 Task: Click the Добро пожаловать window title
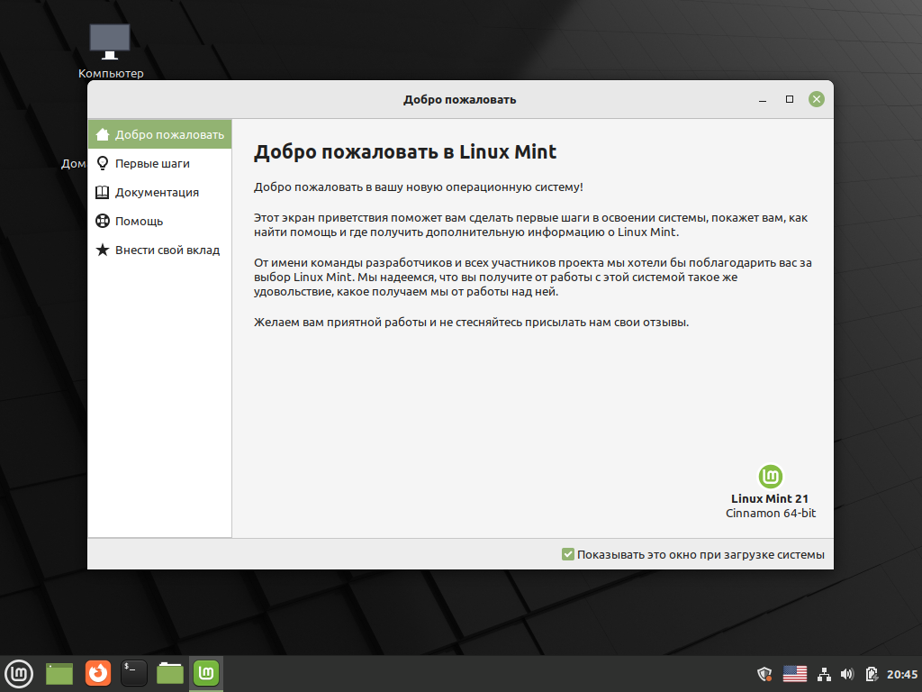tap(460, 100)
